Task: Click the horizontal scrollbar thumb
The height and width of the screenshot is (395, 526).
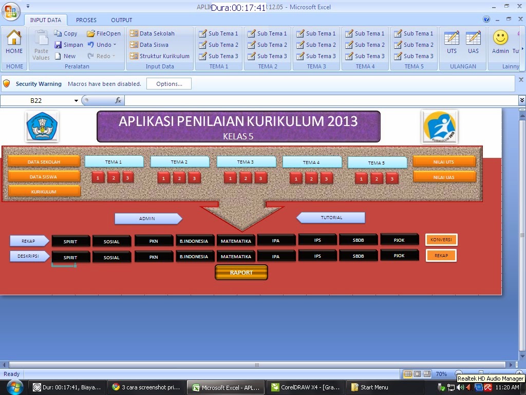Action: 257,365
